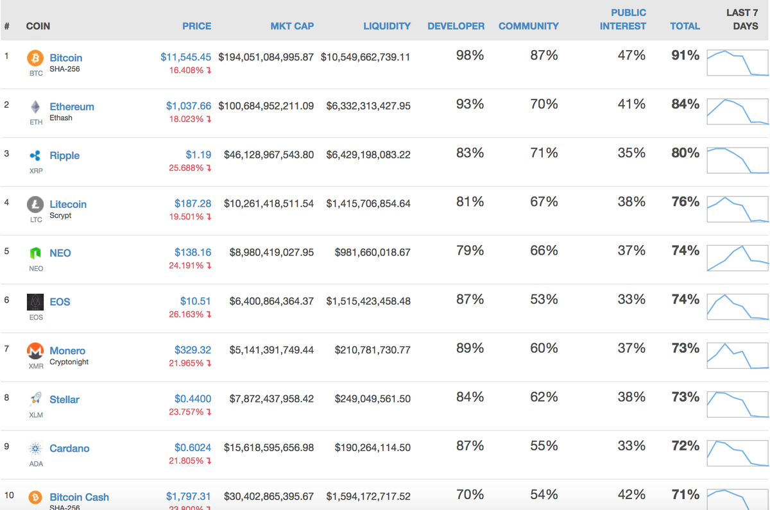Open Monero 7-day sparkline chart
This screenshot has width=770, height=510.
tap(737, 355)
